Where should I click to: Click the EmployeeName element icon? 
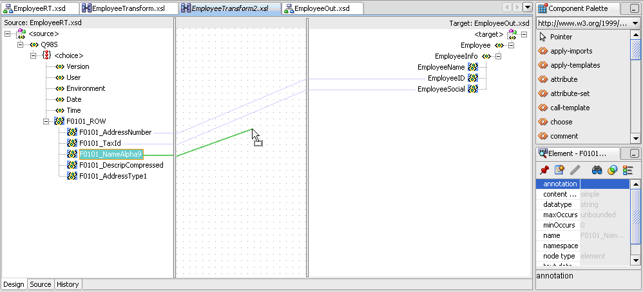473,67
